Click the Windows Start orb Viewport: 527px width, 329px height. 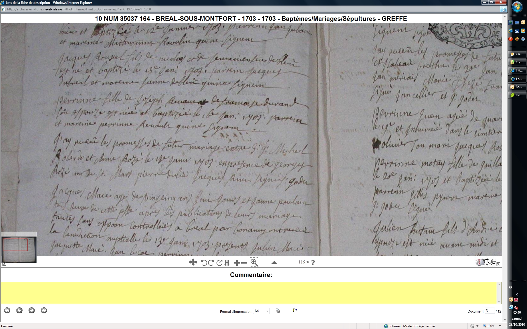click(517, 7)
